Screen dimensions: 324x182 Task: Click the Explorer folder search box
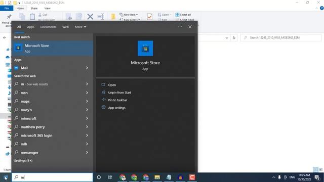click(281, 38)
